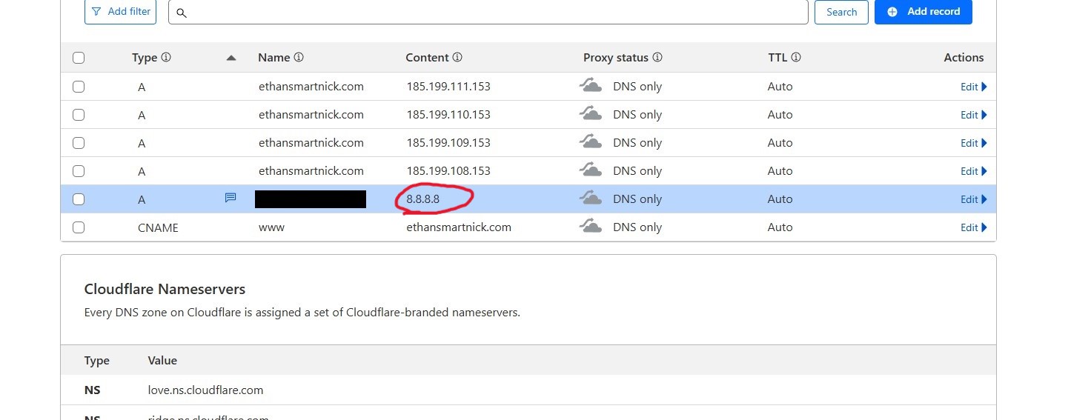This screenshot has height=420, width=1071.
Task: Click the Cloudflare Nameservers heading
Action: pyautogui.click(x=165, y=289)
